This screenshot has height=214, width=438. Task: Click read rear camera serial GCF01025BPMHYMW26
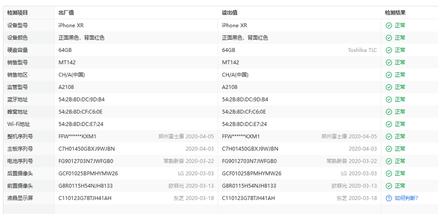pyautogui.click(x=252, y=173)
